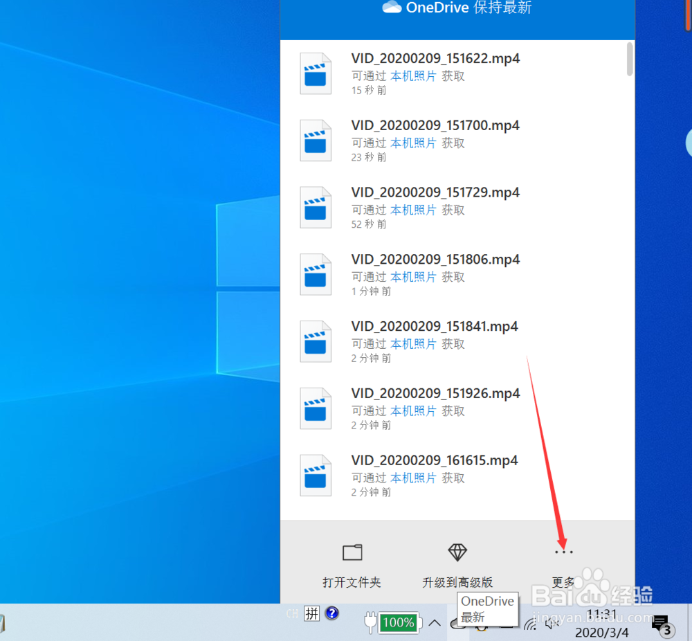This screenshot has width=692, height=641.
Task: Open 本机照片 link under VID_20200209_151700.mp4
Action: point(413,143)
